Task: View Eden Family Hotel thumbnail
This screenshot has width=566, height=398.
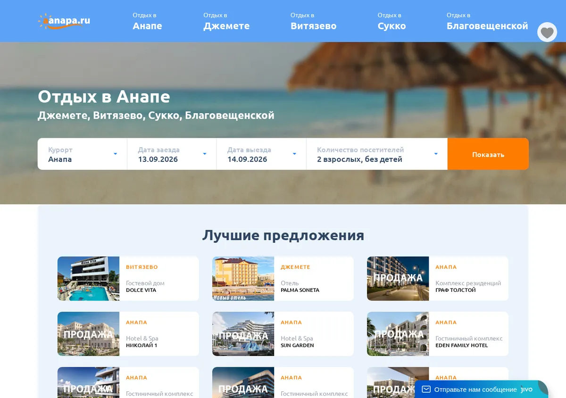Action: [x=398, y=334]
